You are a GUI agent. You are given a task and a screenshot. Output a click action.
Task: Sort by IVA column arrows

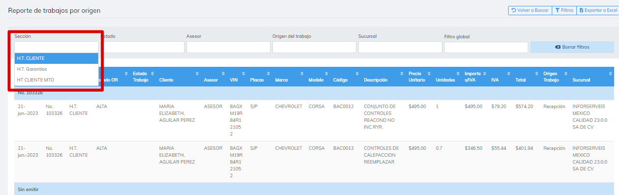509,74
